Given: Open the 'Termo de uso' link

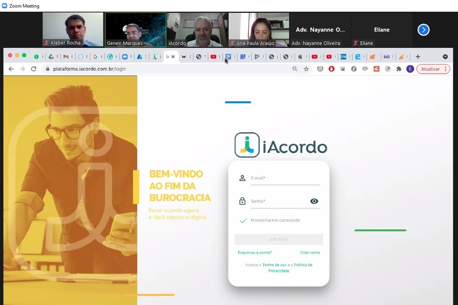Looking at the screenshot, I should [x=274, y=265].
